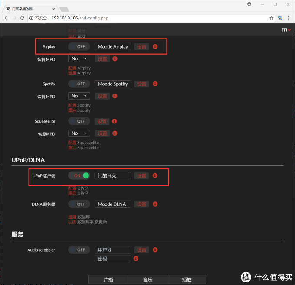Disable the UPnP 客户端 ON switch
The width and height of the screenshot is (295, 285).
point(79,176)
